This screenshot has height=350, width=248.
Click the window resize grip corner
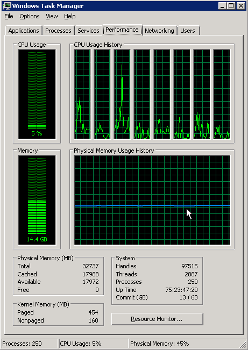[243, 345]
